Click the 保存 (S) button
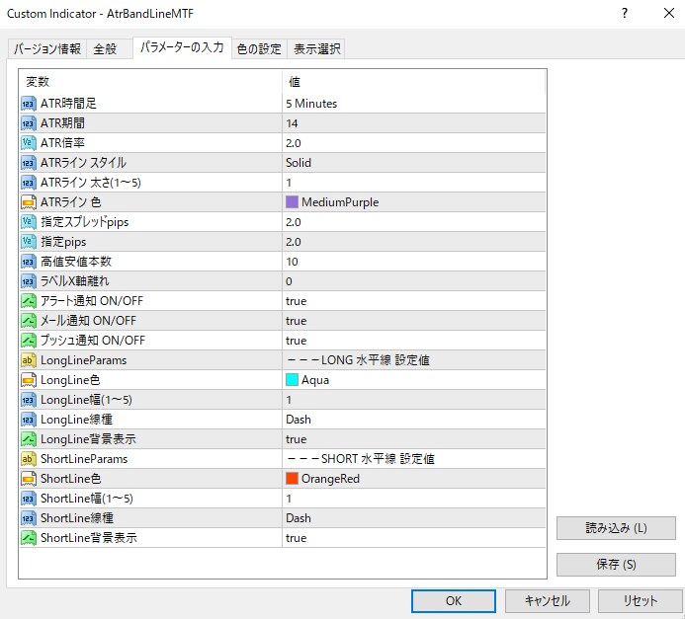Image resolution: width=685 pixels, height=619 pixels. click(616, 565)
